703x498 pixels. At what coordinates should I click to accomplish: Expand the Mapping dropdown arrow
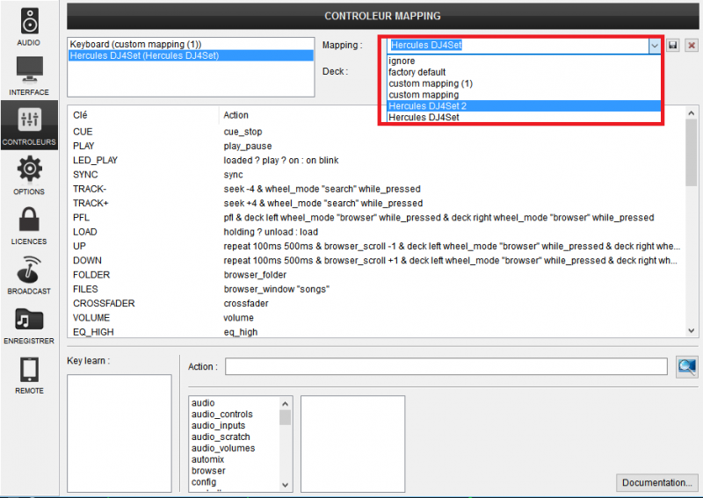tap(655, 46)
